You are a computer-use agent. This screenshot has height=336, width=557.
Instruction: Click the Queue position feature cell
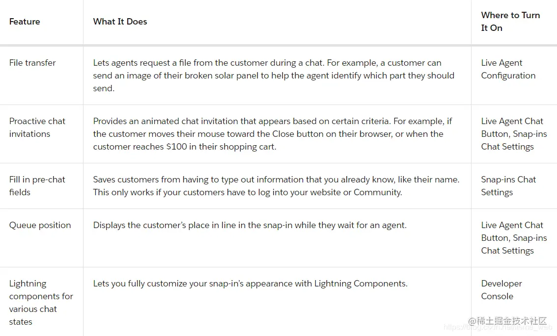pos(40,225)
